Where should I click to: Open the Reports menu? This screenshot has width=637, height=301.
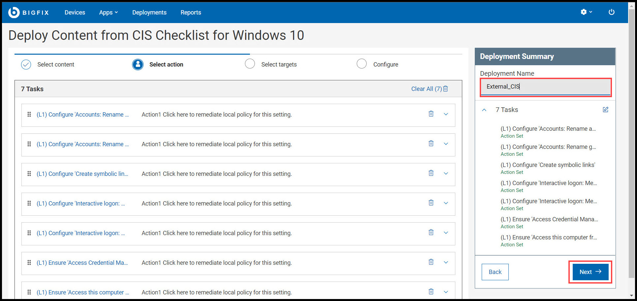pyautogui.click(x=191, y=12)
